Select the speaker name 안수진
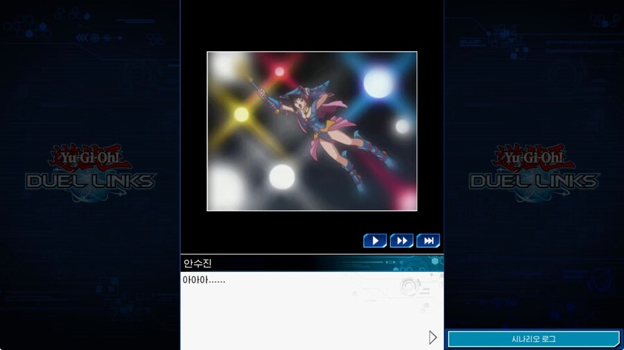The image size is (624, 350). click(x=197, y=264)
